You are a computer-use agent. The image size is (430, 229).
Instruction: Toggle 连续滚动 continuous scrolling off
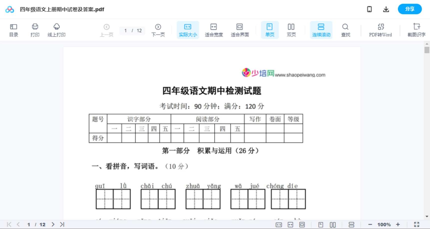pos(321,30)
